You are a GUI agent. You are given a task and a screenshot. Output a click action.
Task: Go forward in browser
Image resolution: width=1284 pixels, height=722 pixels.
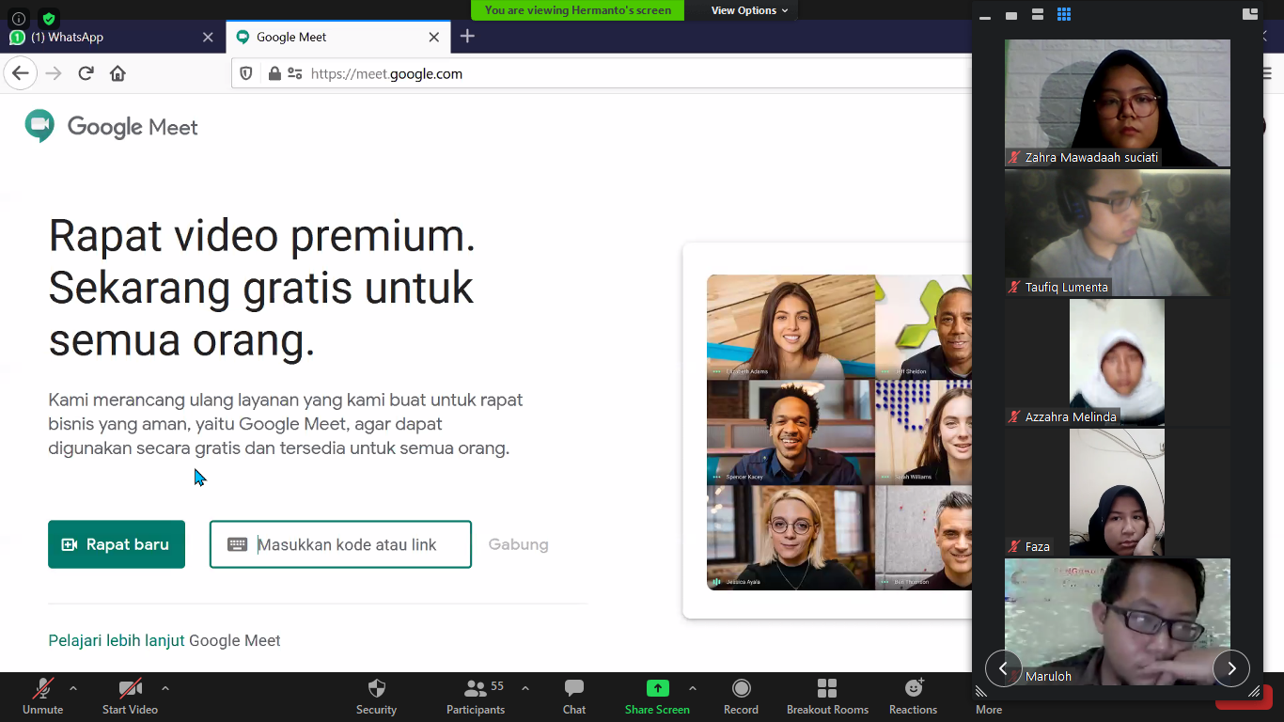coord(54,73)
